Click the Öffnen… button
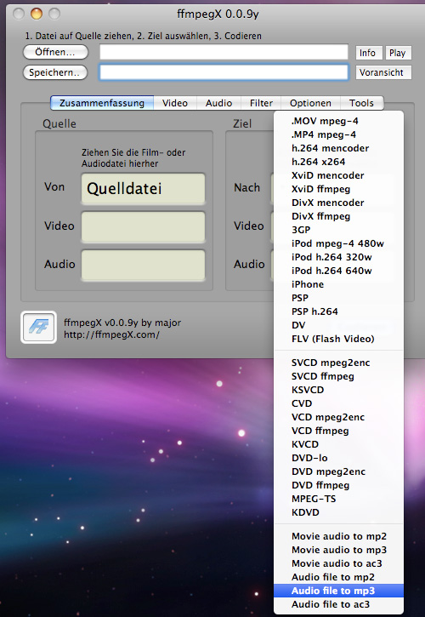The width and height of the screenshot is (425, 617). tap(55, 52)
